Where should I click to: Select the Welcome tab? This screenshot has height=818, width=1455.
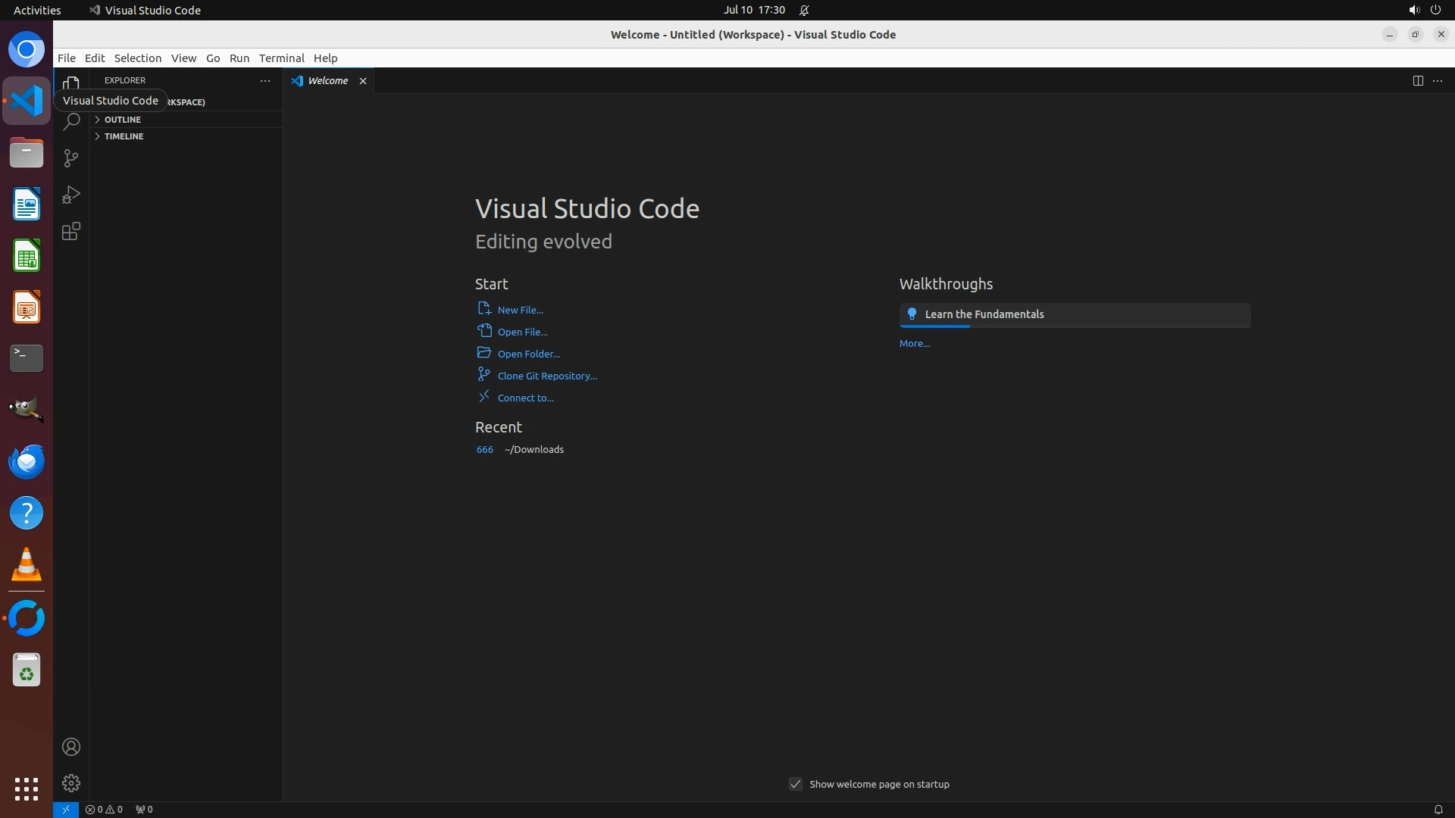(x=327, y=80)
